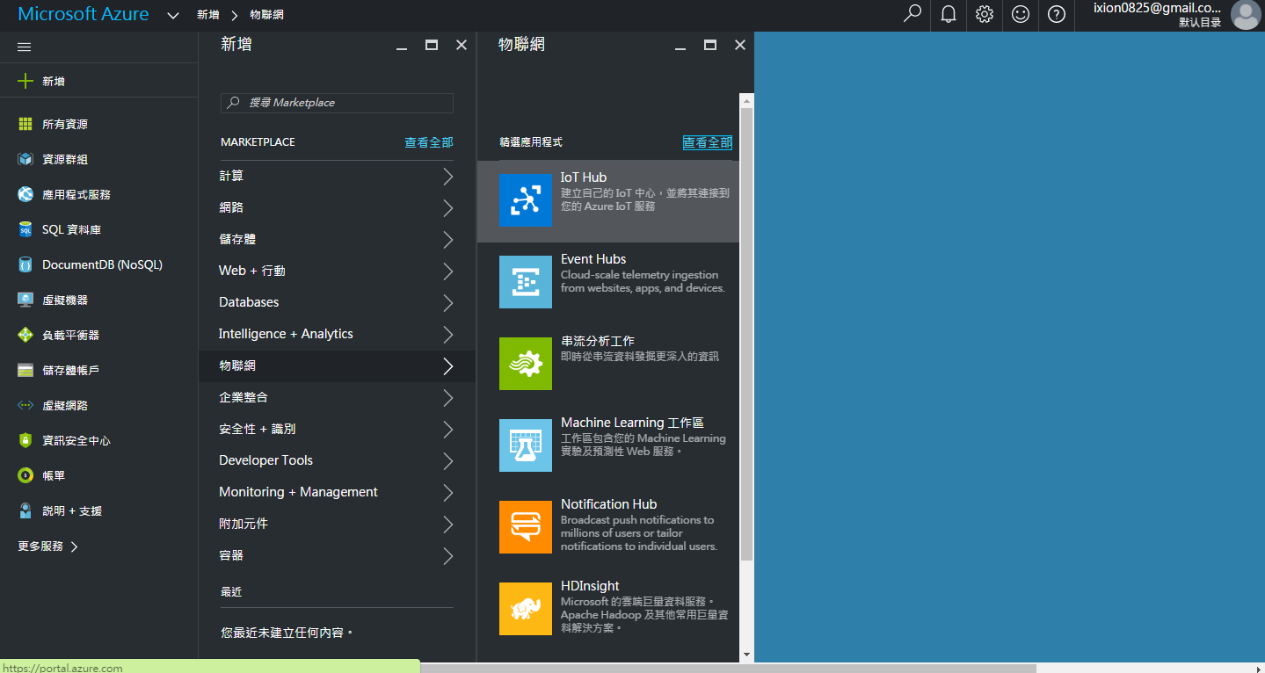The width and height of the screenshot is (1265, 673).
Task: Click the 儲存體帳戶 icon
Action: coord(25,371)
